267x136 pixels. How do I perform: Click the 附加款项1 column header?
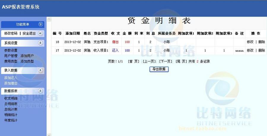coord(186,33)
